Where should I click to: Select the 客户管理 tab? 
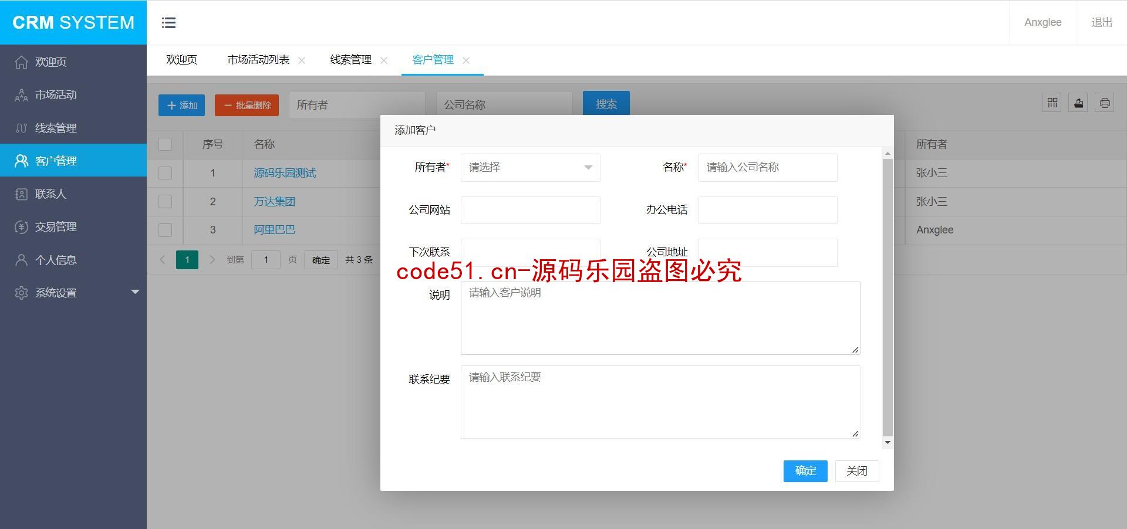point(433,60)
